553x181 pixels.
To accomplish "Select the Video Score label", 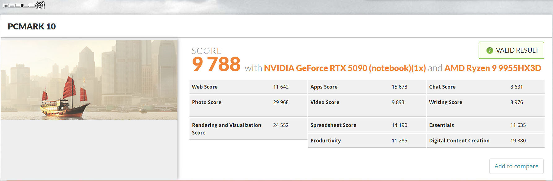I will pos(325,102).
